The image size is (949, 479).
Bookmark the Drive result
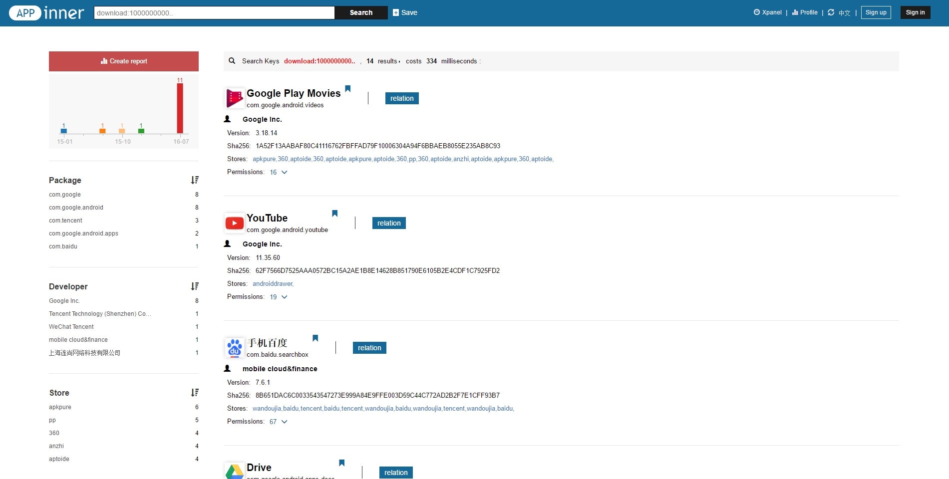pyautogui.click(x=342, y=463)
